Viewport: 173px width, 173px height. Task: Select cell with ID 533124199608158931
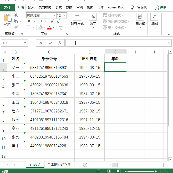[49, 67]
